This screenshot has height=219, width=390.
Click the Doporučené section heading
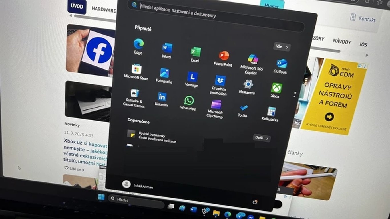click(138, 121)
